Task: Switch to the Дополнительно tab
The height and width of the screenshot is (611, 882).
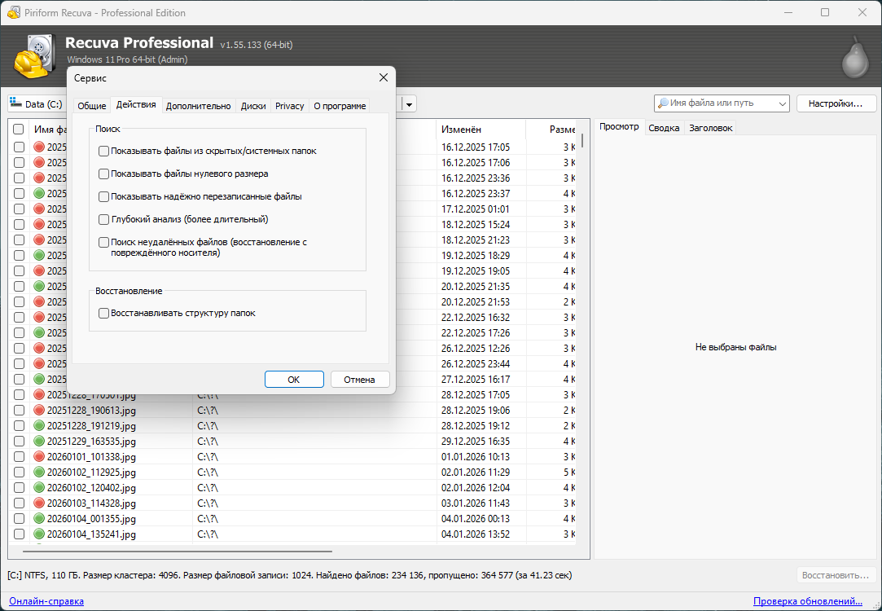Action: pyautogui.click(x=198, y=106)
